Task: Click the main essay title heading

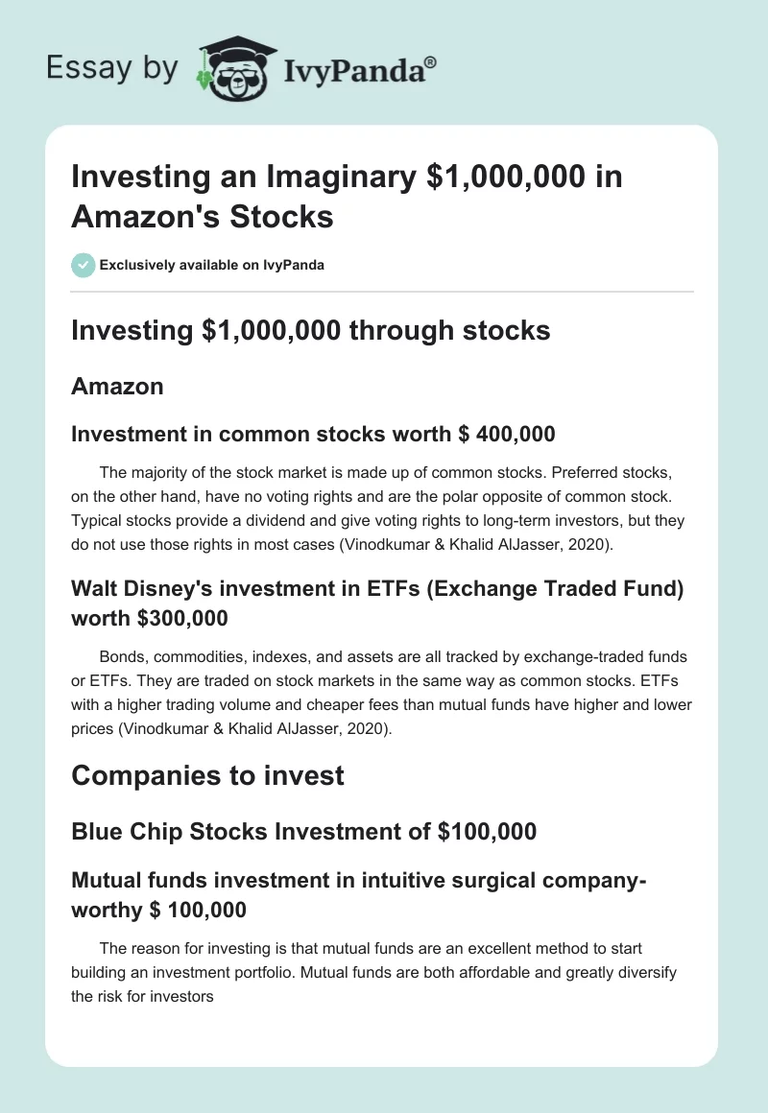Action: pos(346,197)
